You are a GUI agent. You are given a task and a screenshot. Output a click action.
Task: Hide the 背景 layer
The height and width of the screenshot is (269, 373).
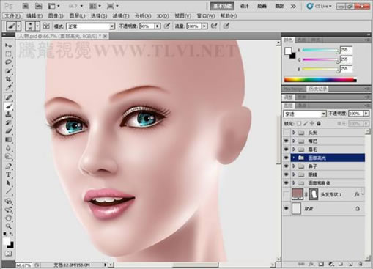pos(286,209)
